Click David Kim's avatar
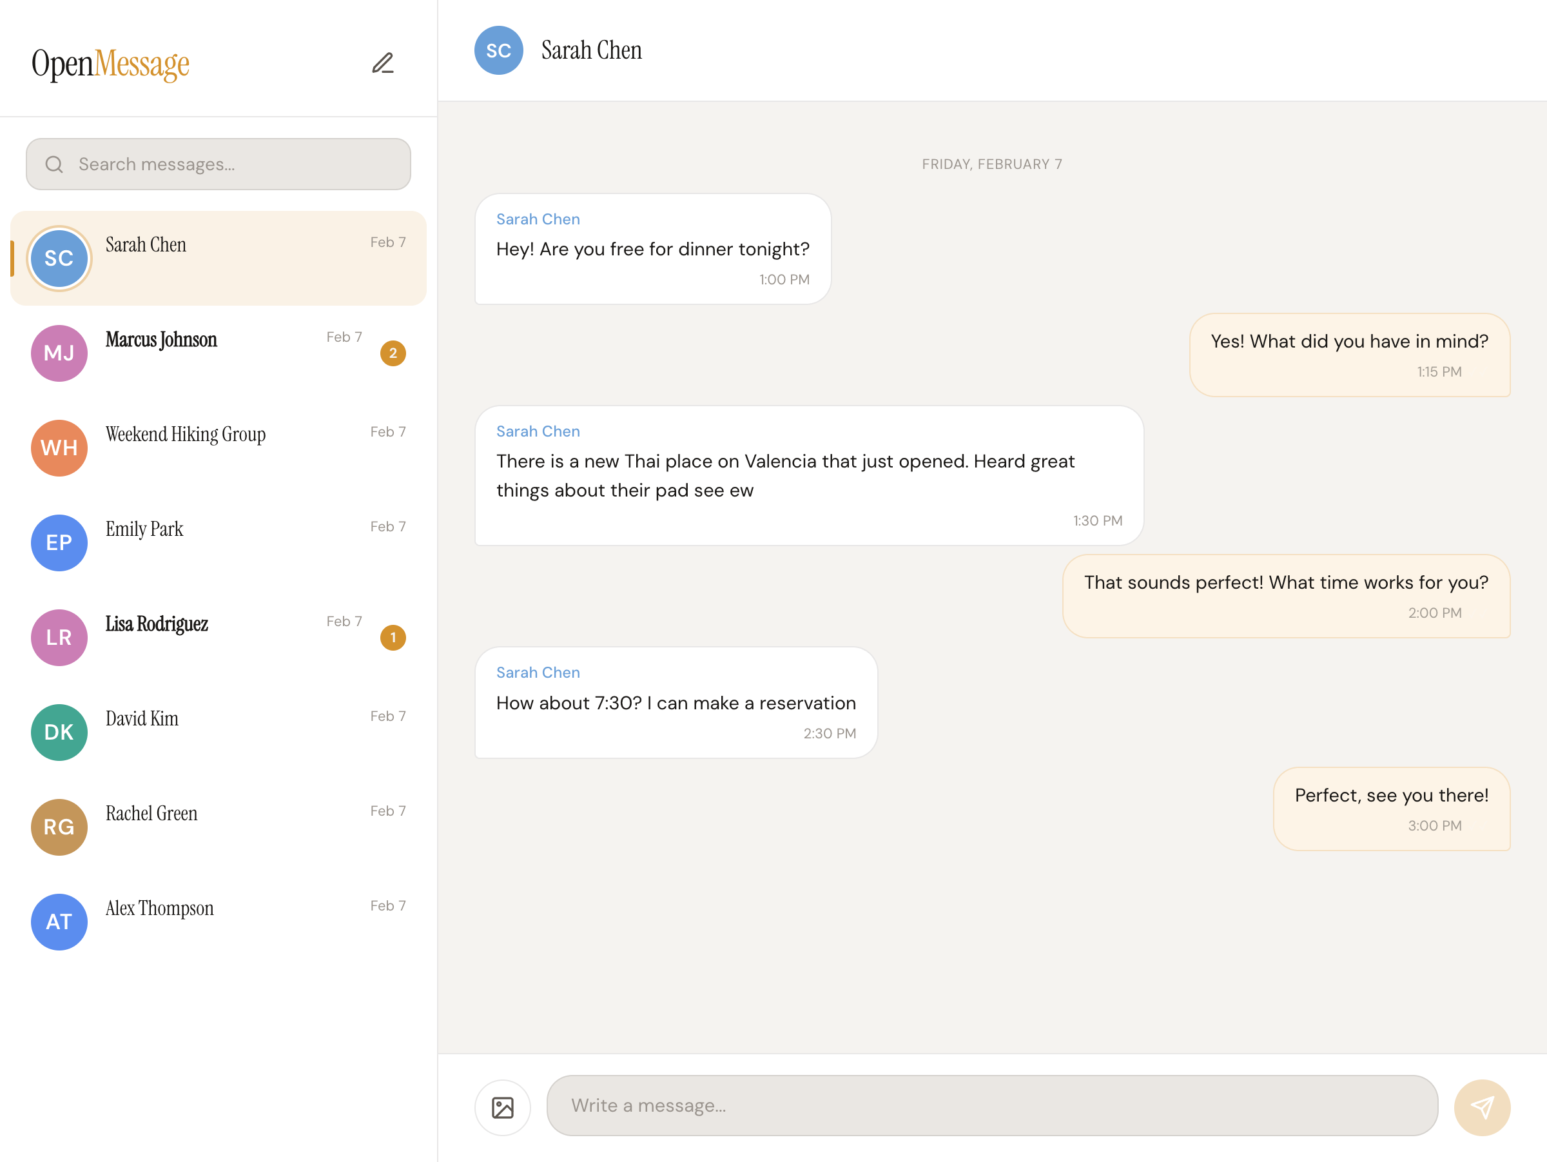The height and width of the screenshot is (1162, 1547). (59, 733)
